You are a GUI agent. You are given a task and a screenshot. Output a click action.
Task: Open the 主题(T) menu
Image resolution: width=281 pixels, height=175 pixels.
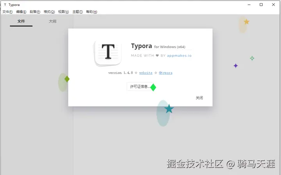click(x=78, y=12)
